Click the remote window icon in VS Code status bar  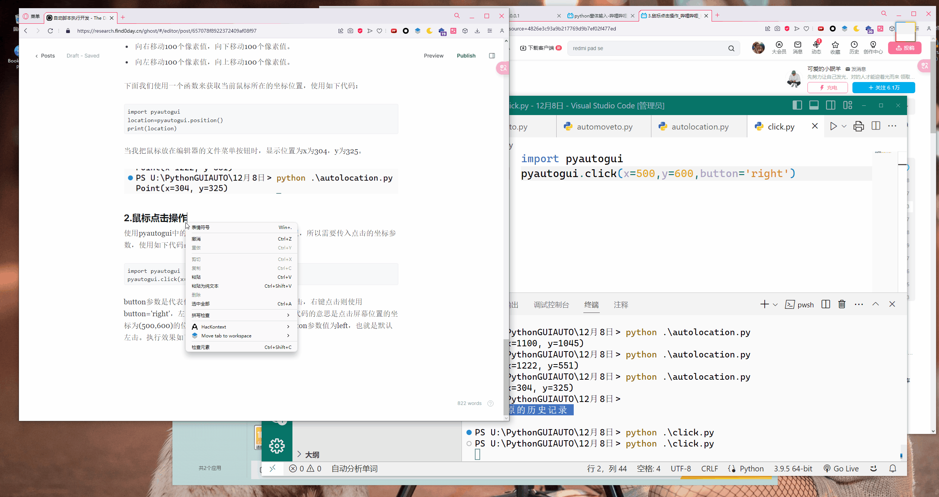pyautogui.click(x=273, y=468)
